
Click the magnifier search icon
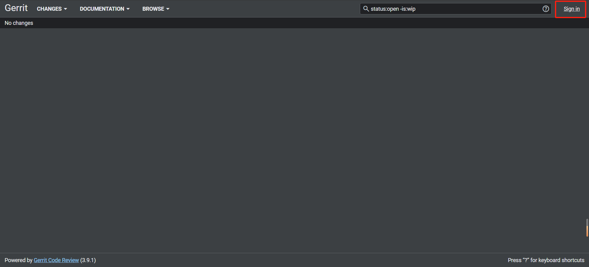[x=366, y=9]
